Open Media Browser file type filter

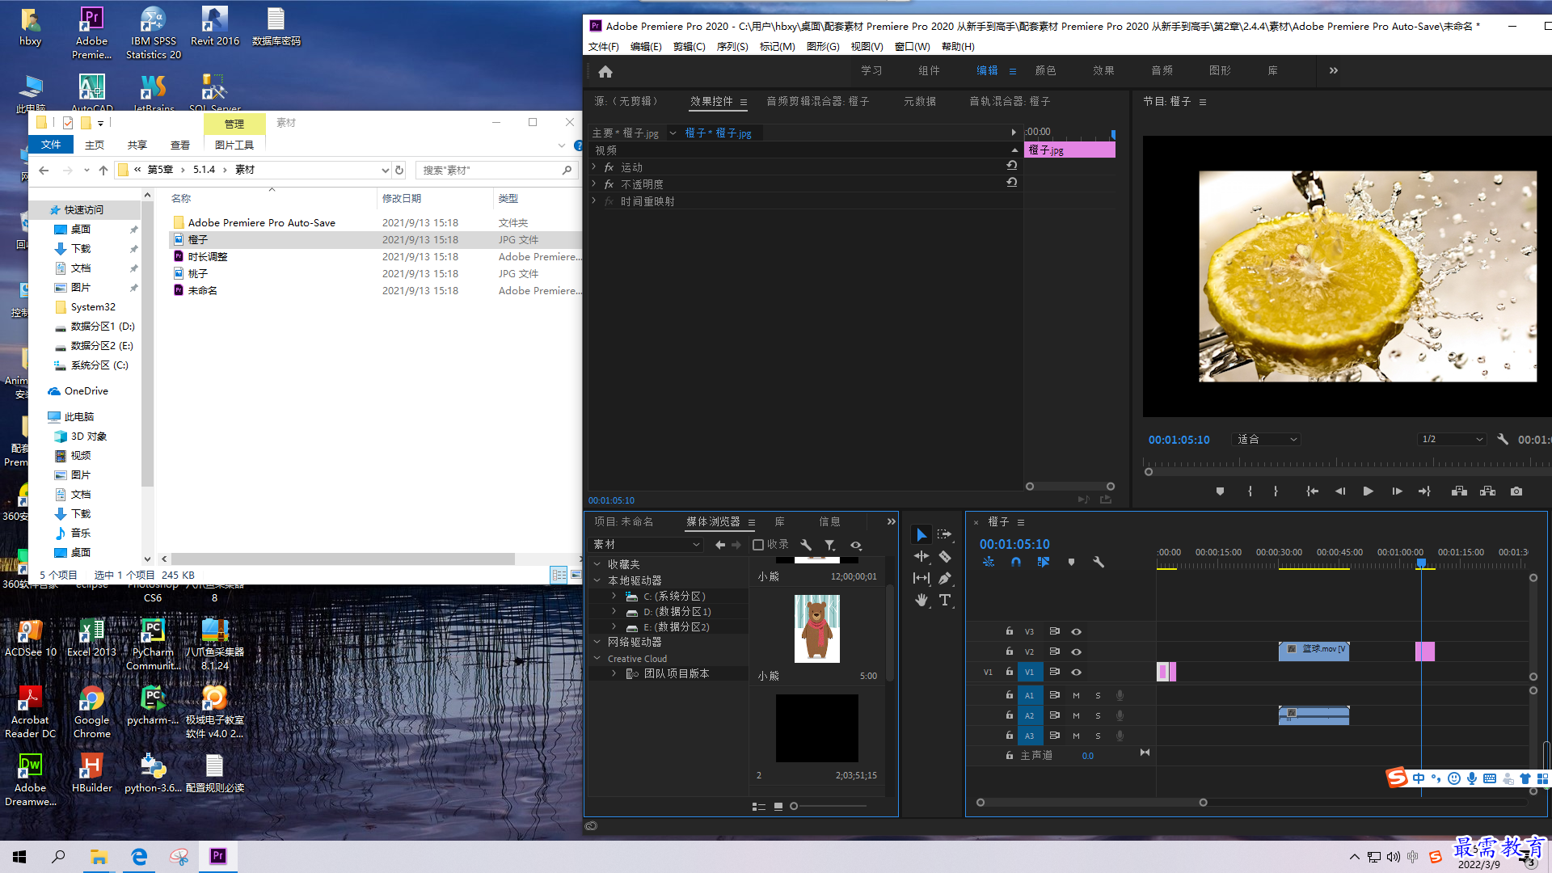(x=830, y=545)
